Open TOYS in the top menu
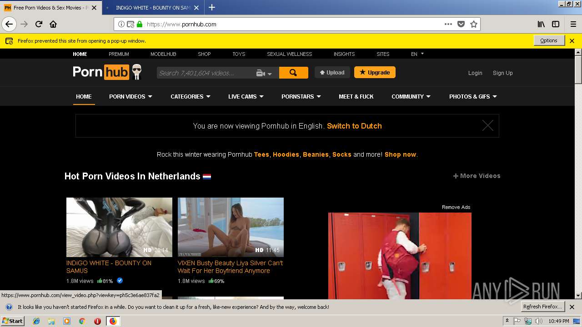 point(239,54)
